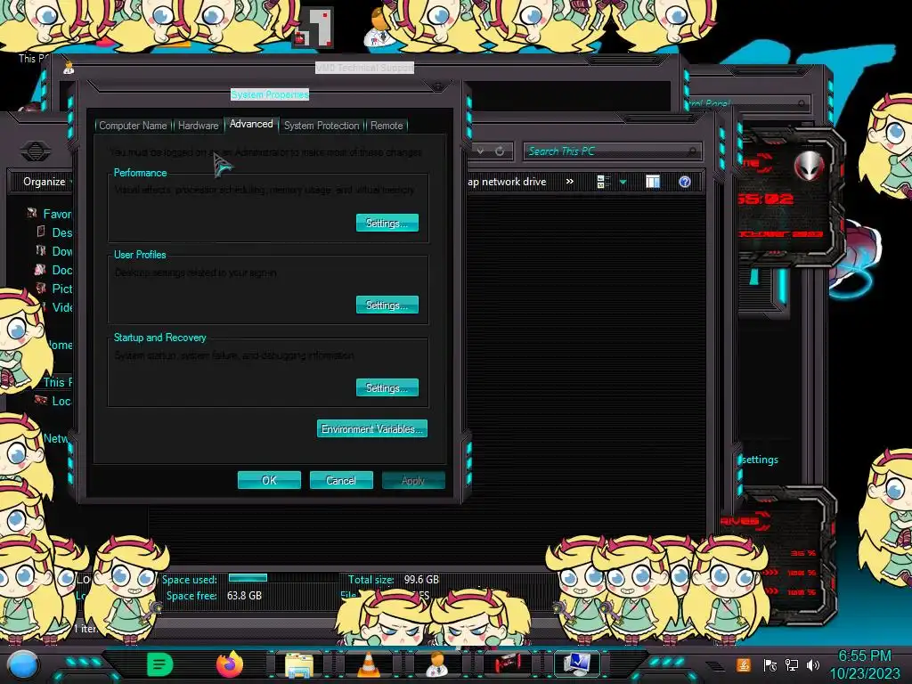Click the technical support window title icon
Viewport: 912px width, 684px height.
[x=69, y=68]
